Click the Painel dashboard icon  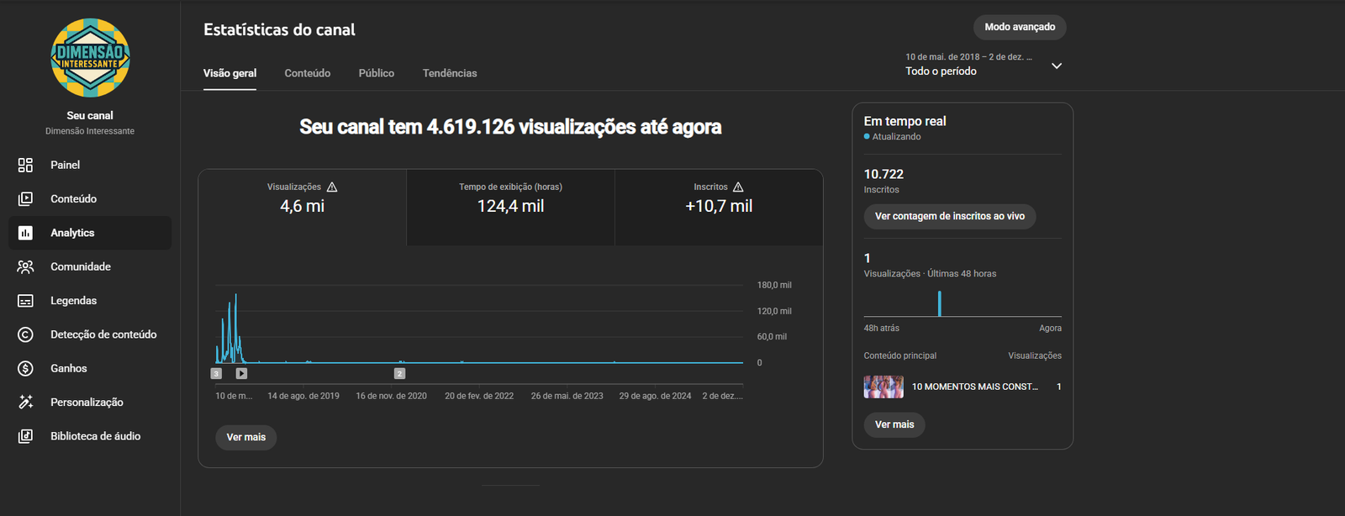(x=25, y=165)
